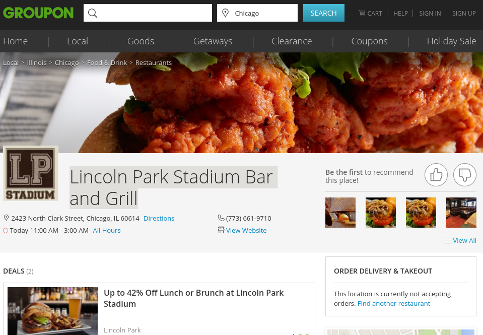Click the shopping cart icon
The image size is (483, 335).
(362, 13)
